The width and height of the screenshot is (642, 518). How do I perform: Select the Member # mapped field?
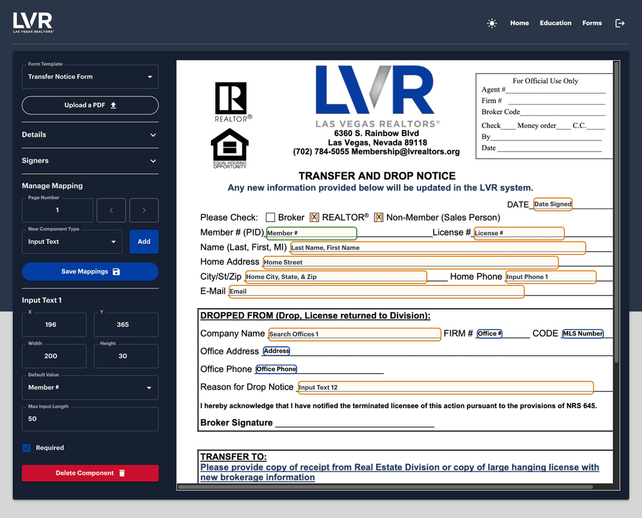coord(311,233)
